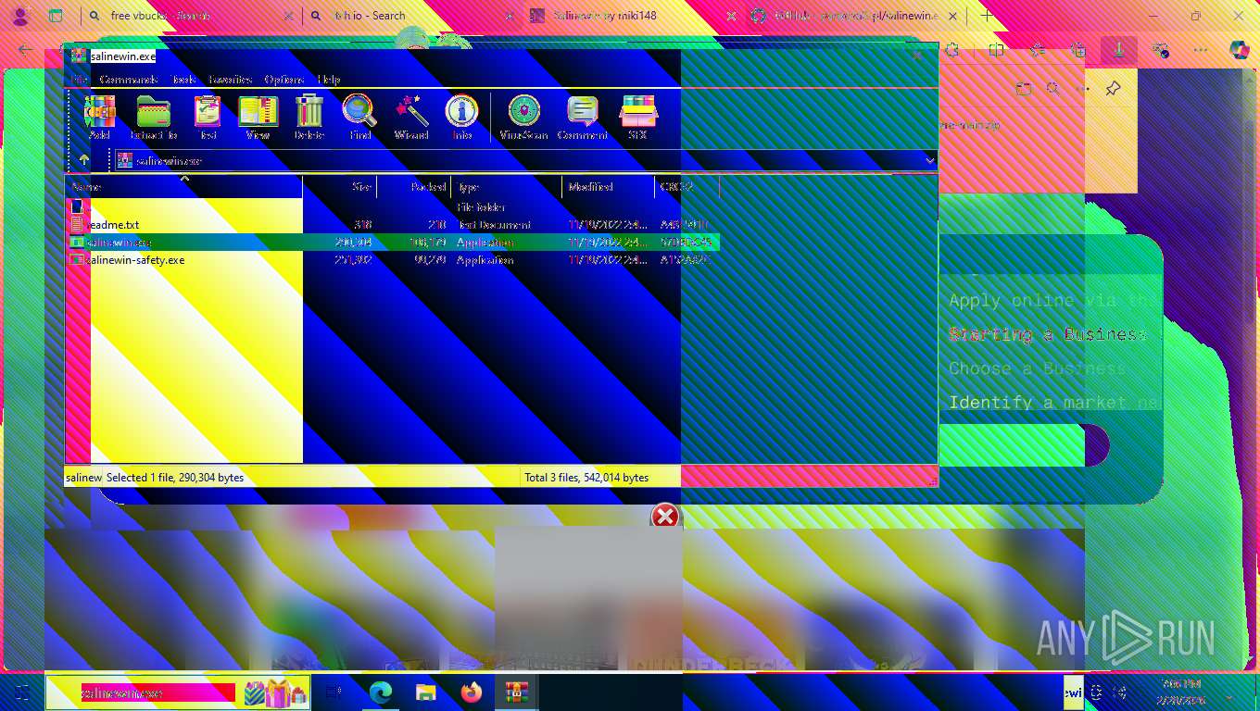Click the Comment toolbar icon
This screenshot has height=711, width=1260.
tap(582, 118)
